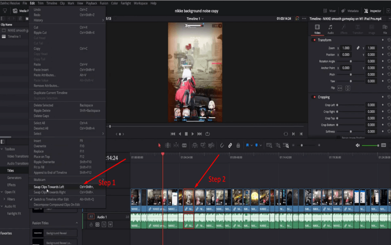Open the Inspector panel button
The height and width of the screenshot is (245, 391).
[x=373, y=11]
